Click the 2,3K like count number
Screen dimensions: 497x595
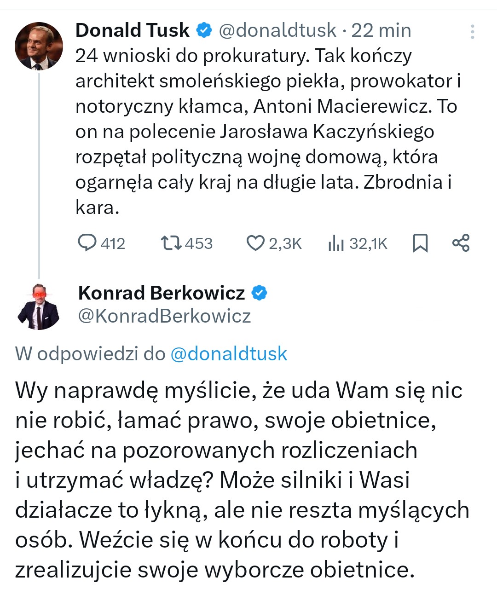pos(285,243)
